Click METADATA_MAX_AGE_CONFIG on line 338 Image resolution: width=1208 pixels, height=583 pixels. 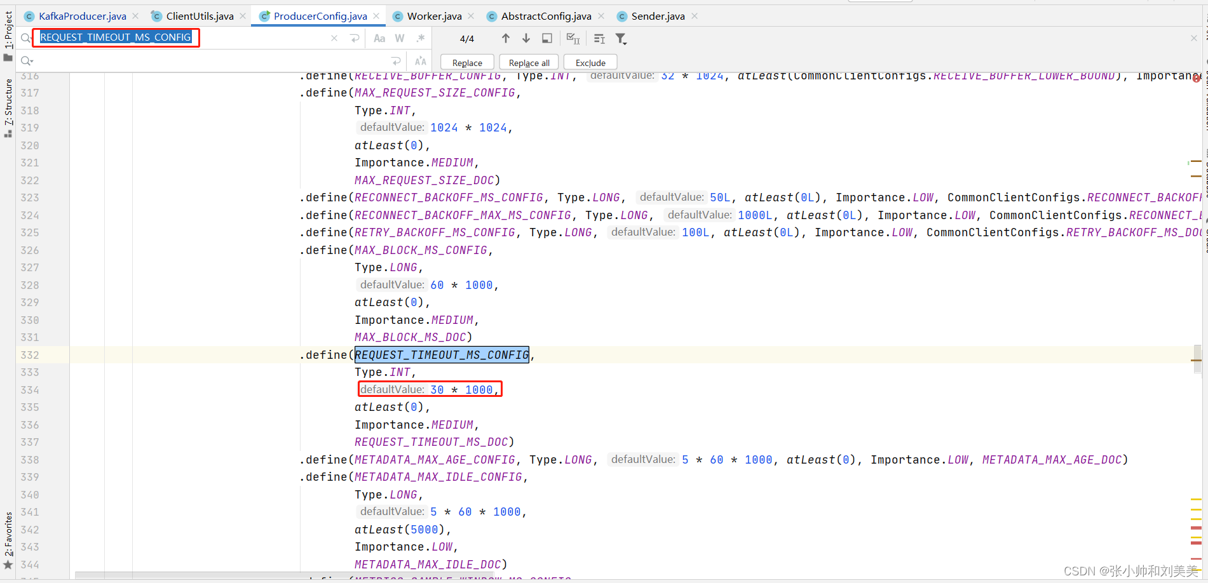(x=435, y=460)
